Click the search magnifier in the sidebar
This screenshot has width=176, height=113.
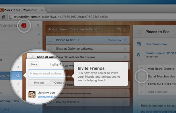[38, 26]
